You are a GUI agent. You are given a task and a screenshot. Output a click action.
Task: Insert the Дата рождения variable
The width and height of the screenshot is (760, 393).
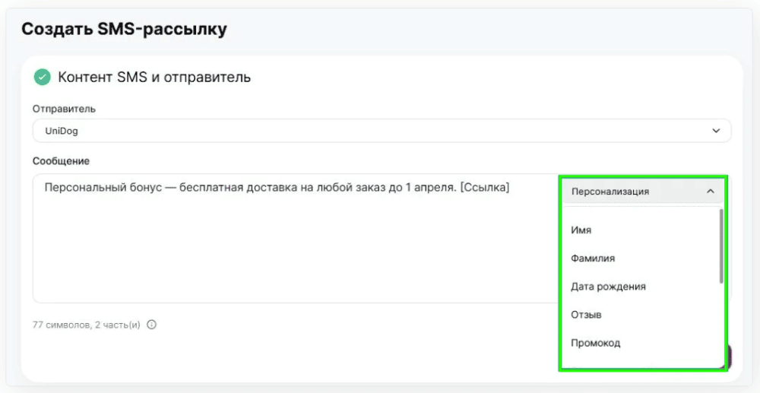608,287
